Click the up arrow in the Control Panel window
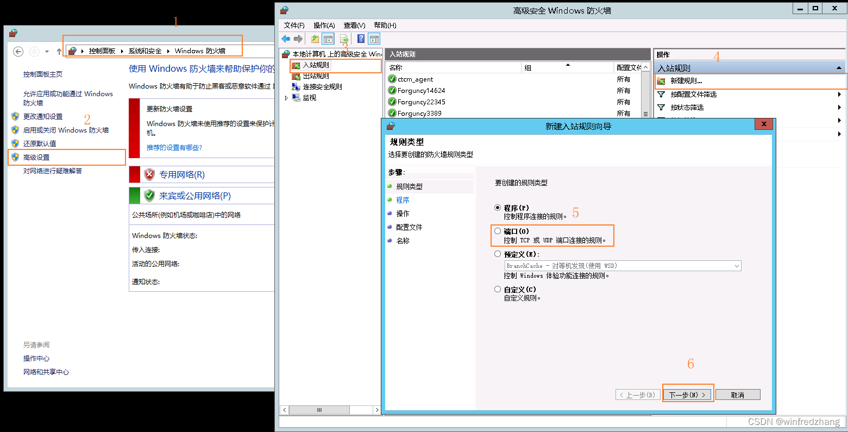Viewport: 848px width, 432px height. [x=59, y=51]
